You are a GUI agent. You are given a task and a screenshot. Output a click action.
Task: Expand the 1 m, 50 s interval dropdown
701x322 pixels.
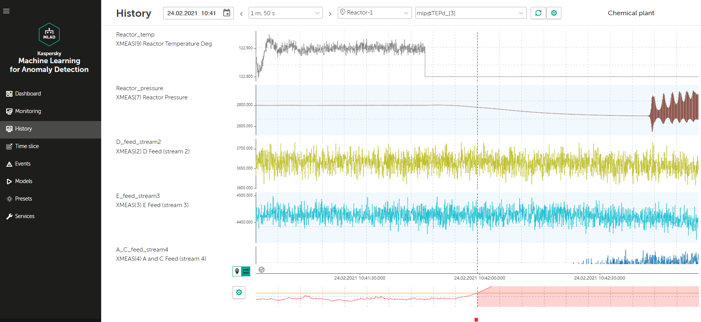[285, 13]
